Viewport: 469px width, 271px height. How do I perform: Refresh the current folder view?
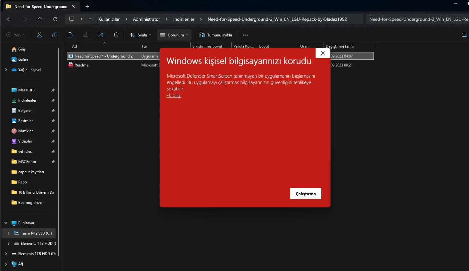coord(55,19)
